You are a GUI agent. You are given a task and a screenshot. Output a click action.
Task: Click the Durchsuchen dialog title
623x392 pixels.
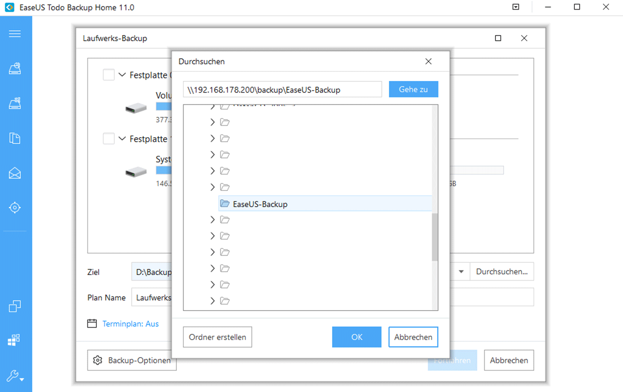point(201,61)
